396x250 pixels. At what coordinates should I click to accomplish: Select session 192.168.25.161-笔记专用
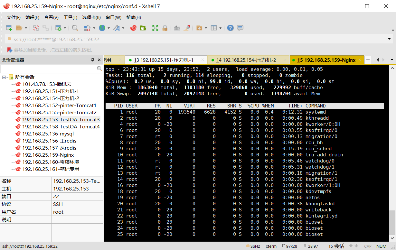(51, 169)
